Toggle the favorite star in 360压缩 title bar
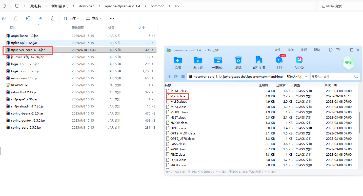 coord(331,50)
